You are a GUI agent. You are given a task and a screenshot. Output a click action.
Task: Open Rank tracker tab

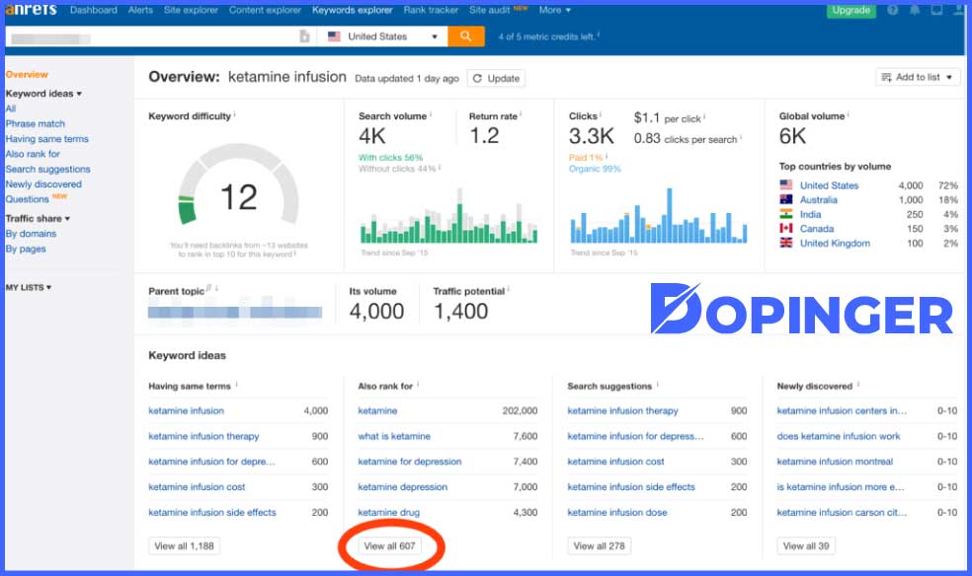(x=431, y=10)
